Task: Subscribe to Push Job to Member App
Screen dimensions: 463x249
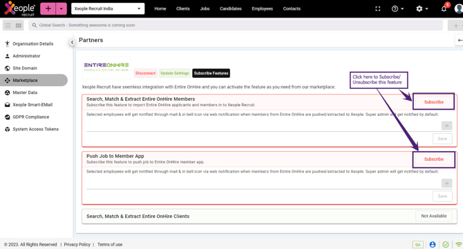Action: pyautogui.click(x=434, y=159)
